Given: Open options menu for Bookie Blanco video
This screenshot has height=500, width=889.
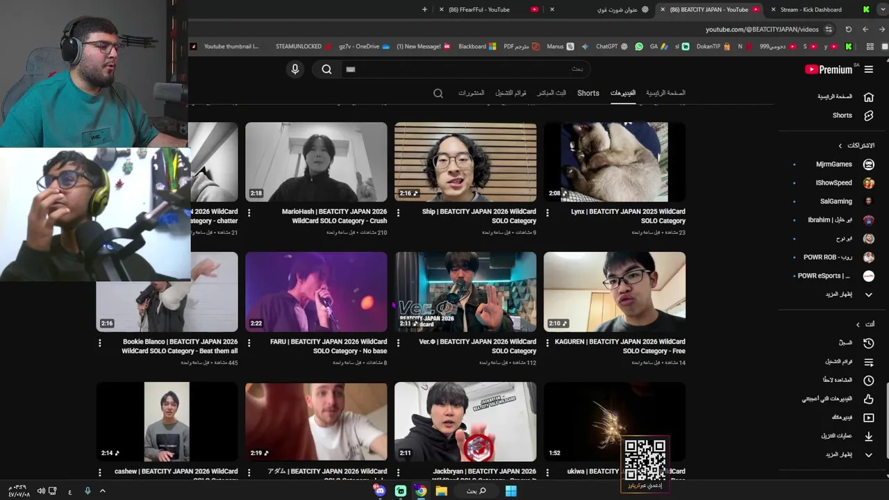Looking at the screenshot, I should (x=99, y=342).
